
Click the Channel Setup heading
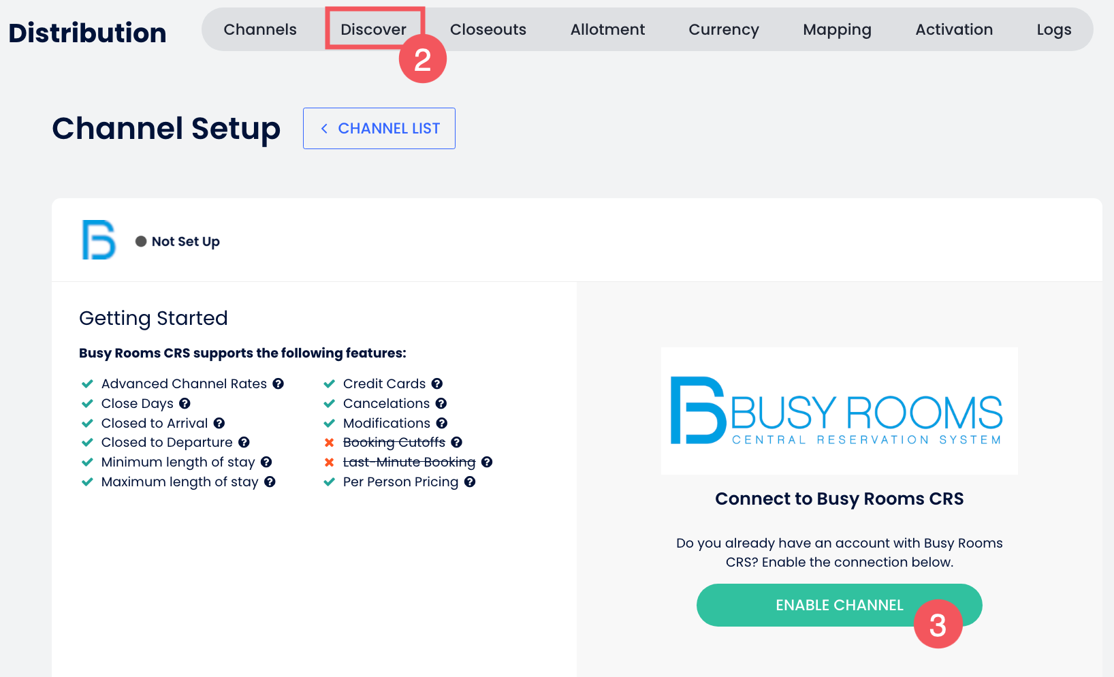(166, 128)
